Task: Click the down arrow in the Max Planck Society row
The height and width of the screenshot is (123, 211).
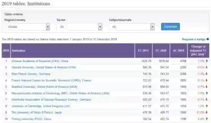Action: click(207, 74)
